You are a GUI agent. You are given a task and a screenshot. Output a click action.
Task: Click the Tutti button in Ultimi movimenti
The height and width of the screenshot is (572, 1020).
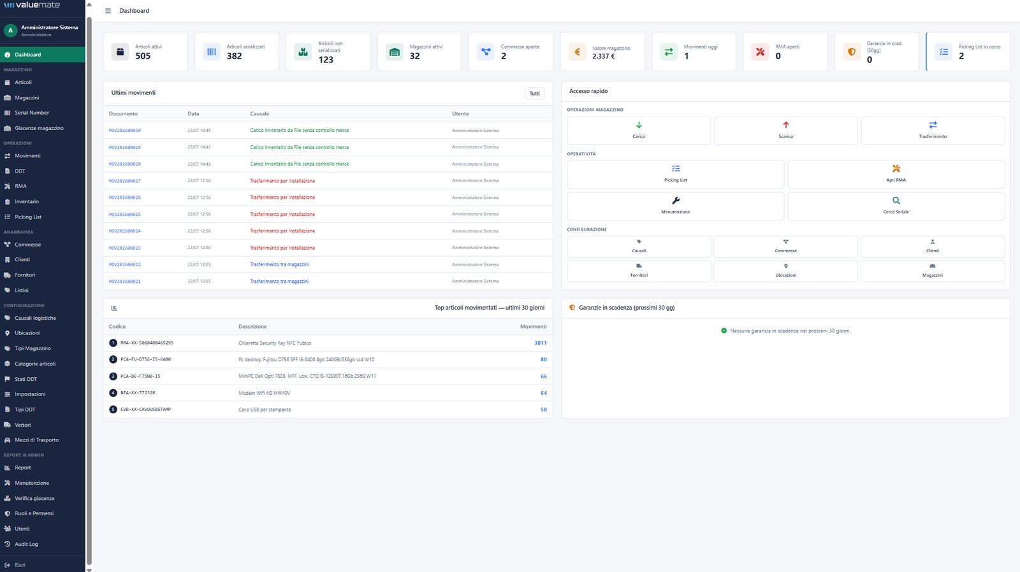(534, 94)
